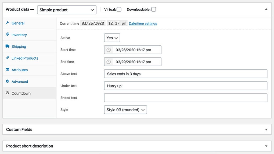The width and height of the screenshot is (274, 154).
Task: Select the General wrench icon
Action: 8,23
